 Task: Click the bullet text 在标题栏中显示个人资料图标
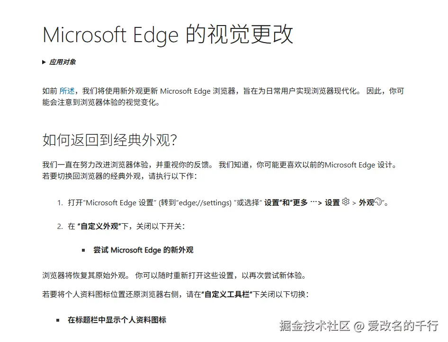pos(117,320)
